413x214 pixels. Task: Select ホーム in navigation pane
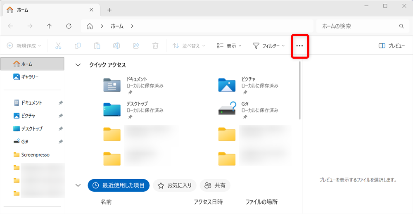pos(32,64)
